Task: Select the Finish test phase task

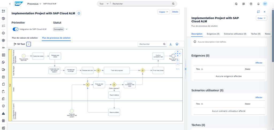Action: click(x=158, y=70)
